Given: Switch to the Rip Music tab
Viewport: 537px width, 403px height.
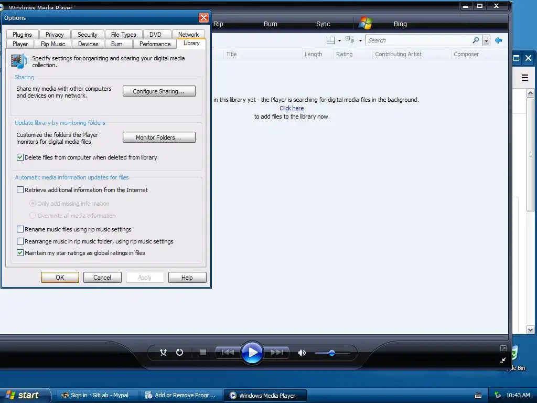Looking at the screenshot, I should [x=53, y=44].
